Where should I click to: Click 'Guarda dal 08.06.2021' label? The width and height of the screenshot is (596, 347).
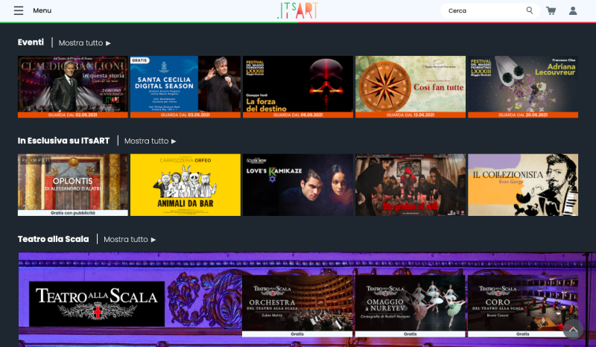(297, 115)
